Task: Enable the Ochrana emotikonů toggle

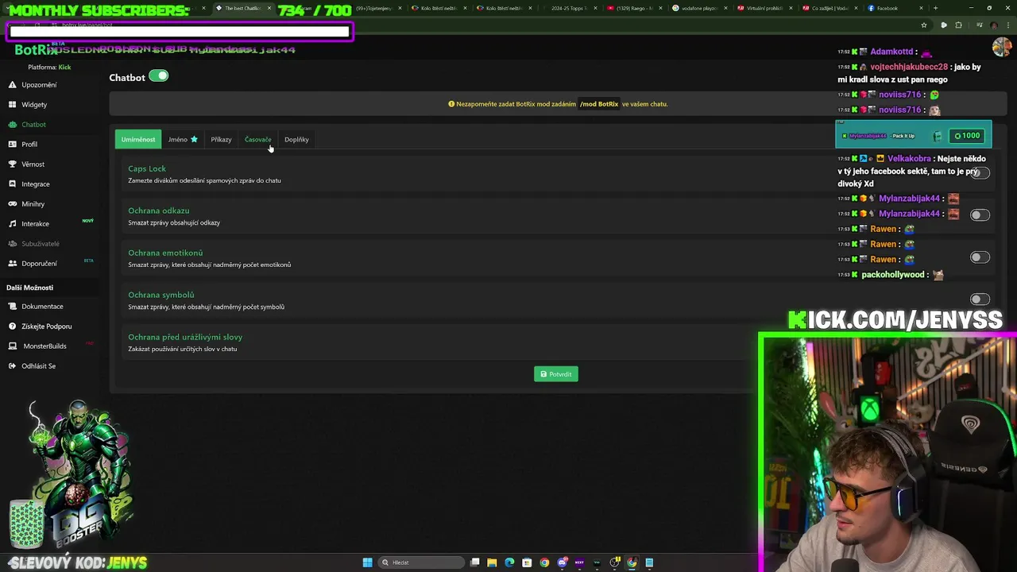Action: 980,257
